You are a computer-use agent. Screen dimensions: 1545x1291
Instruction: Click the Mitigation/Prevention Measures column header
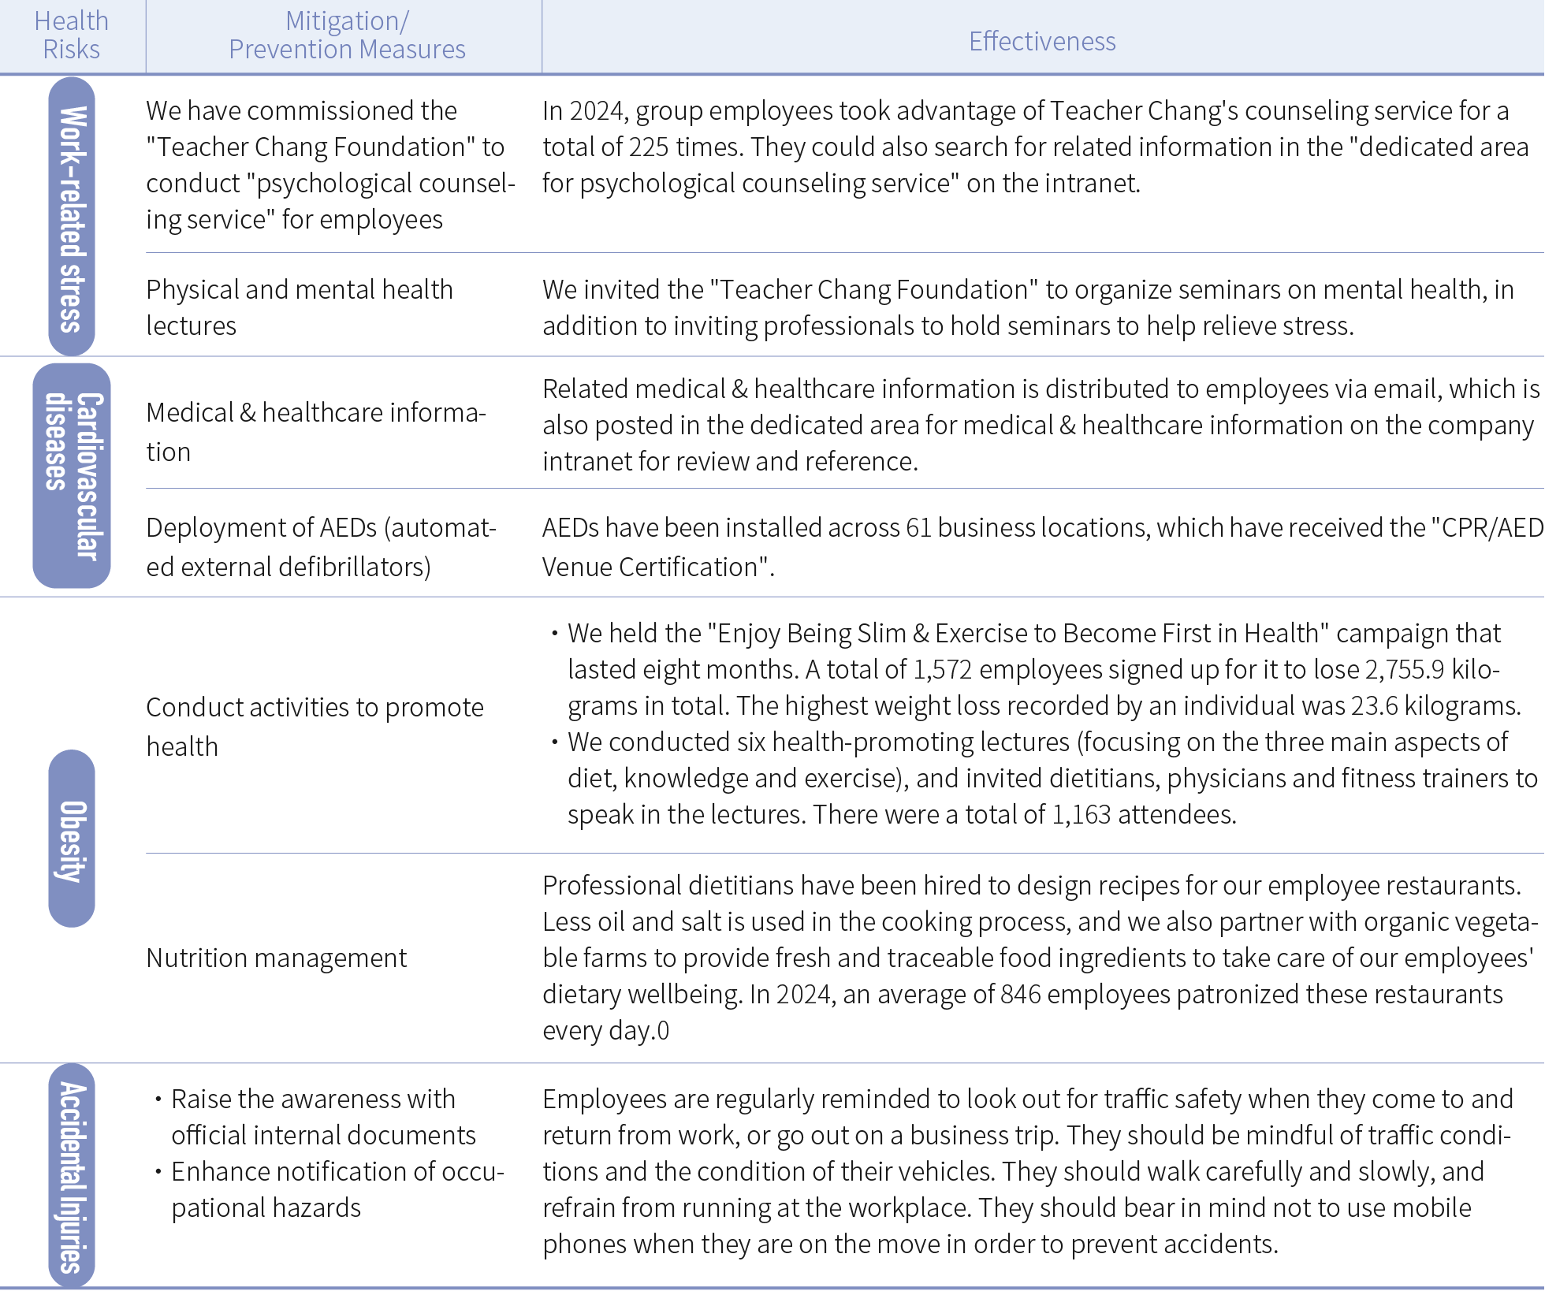pos(346,35)
